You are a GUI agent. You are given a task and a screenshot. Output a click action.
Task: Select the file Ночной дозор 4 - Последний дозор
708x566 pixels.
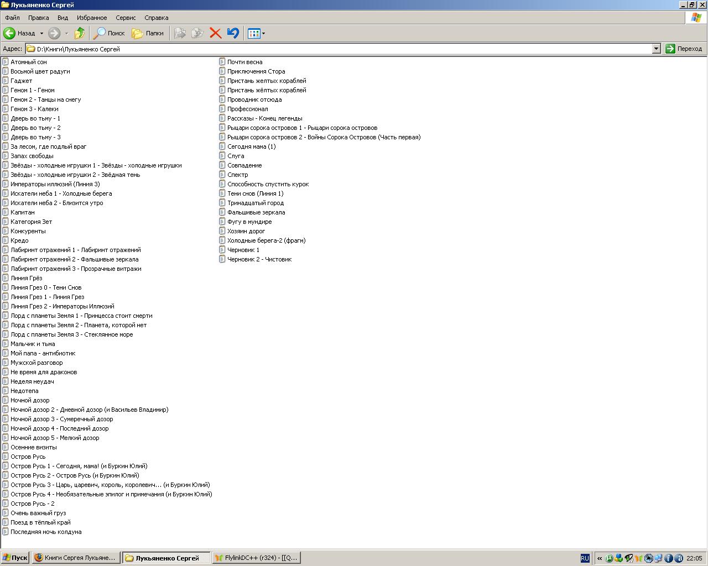pos(60,428)
